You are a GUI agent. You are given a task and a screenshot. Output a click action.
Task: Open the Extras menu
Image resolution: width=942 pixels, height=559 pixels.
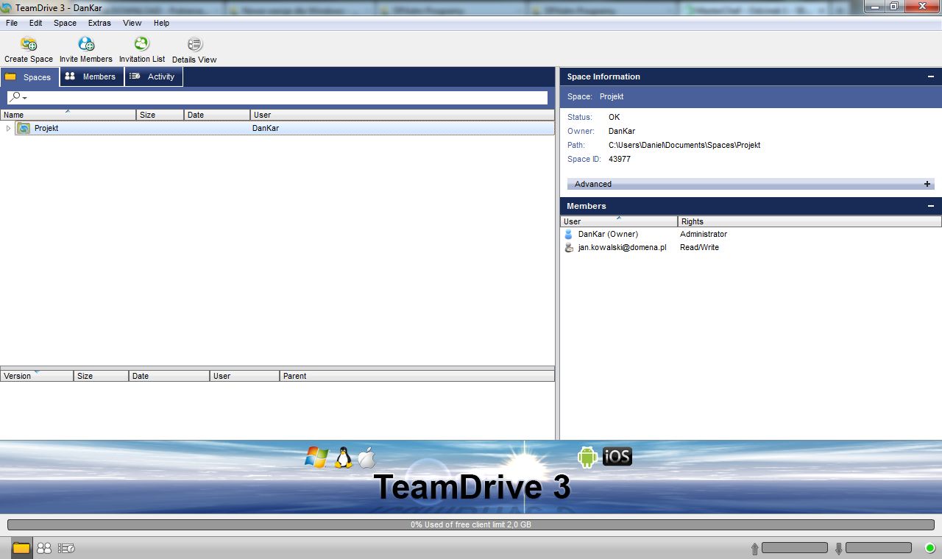pos(99,23)
